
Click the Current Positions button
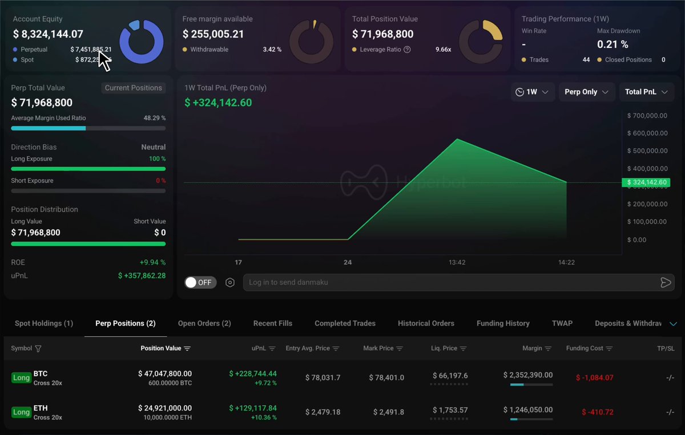pyautogui.click(x=134, y=88)
